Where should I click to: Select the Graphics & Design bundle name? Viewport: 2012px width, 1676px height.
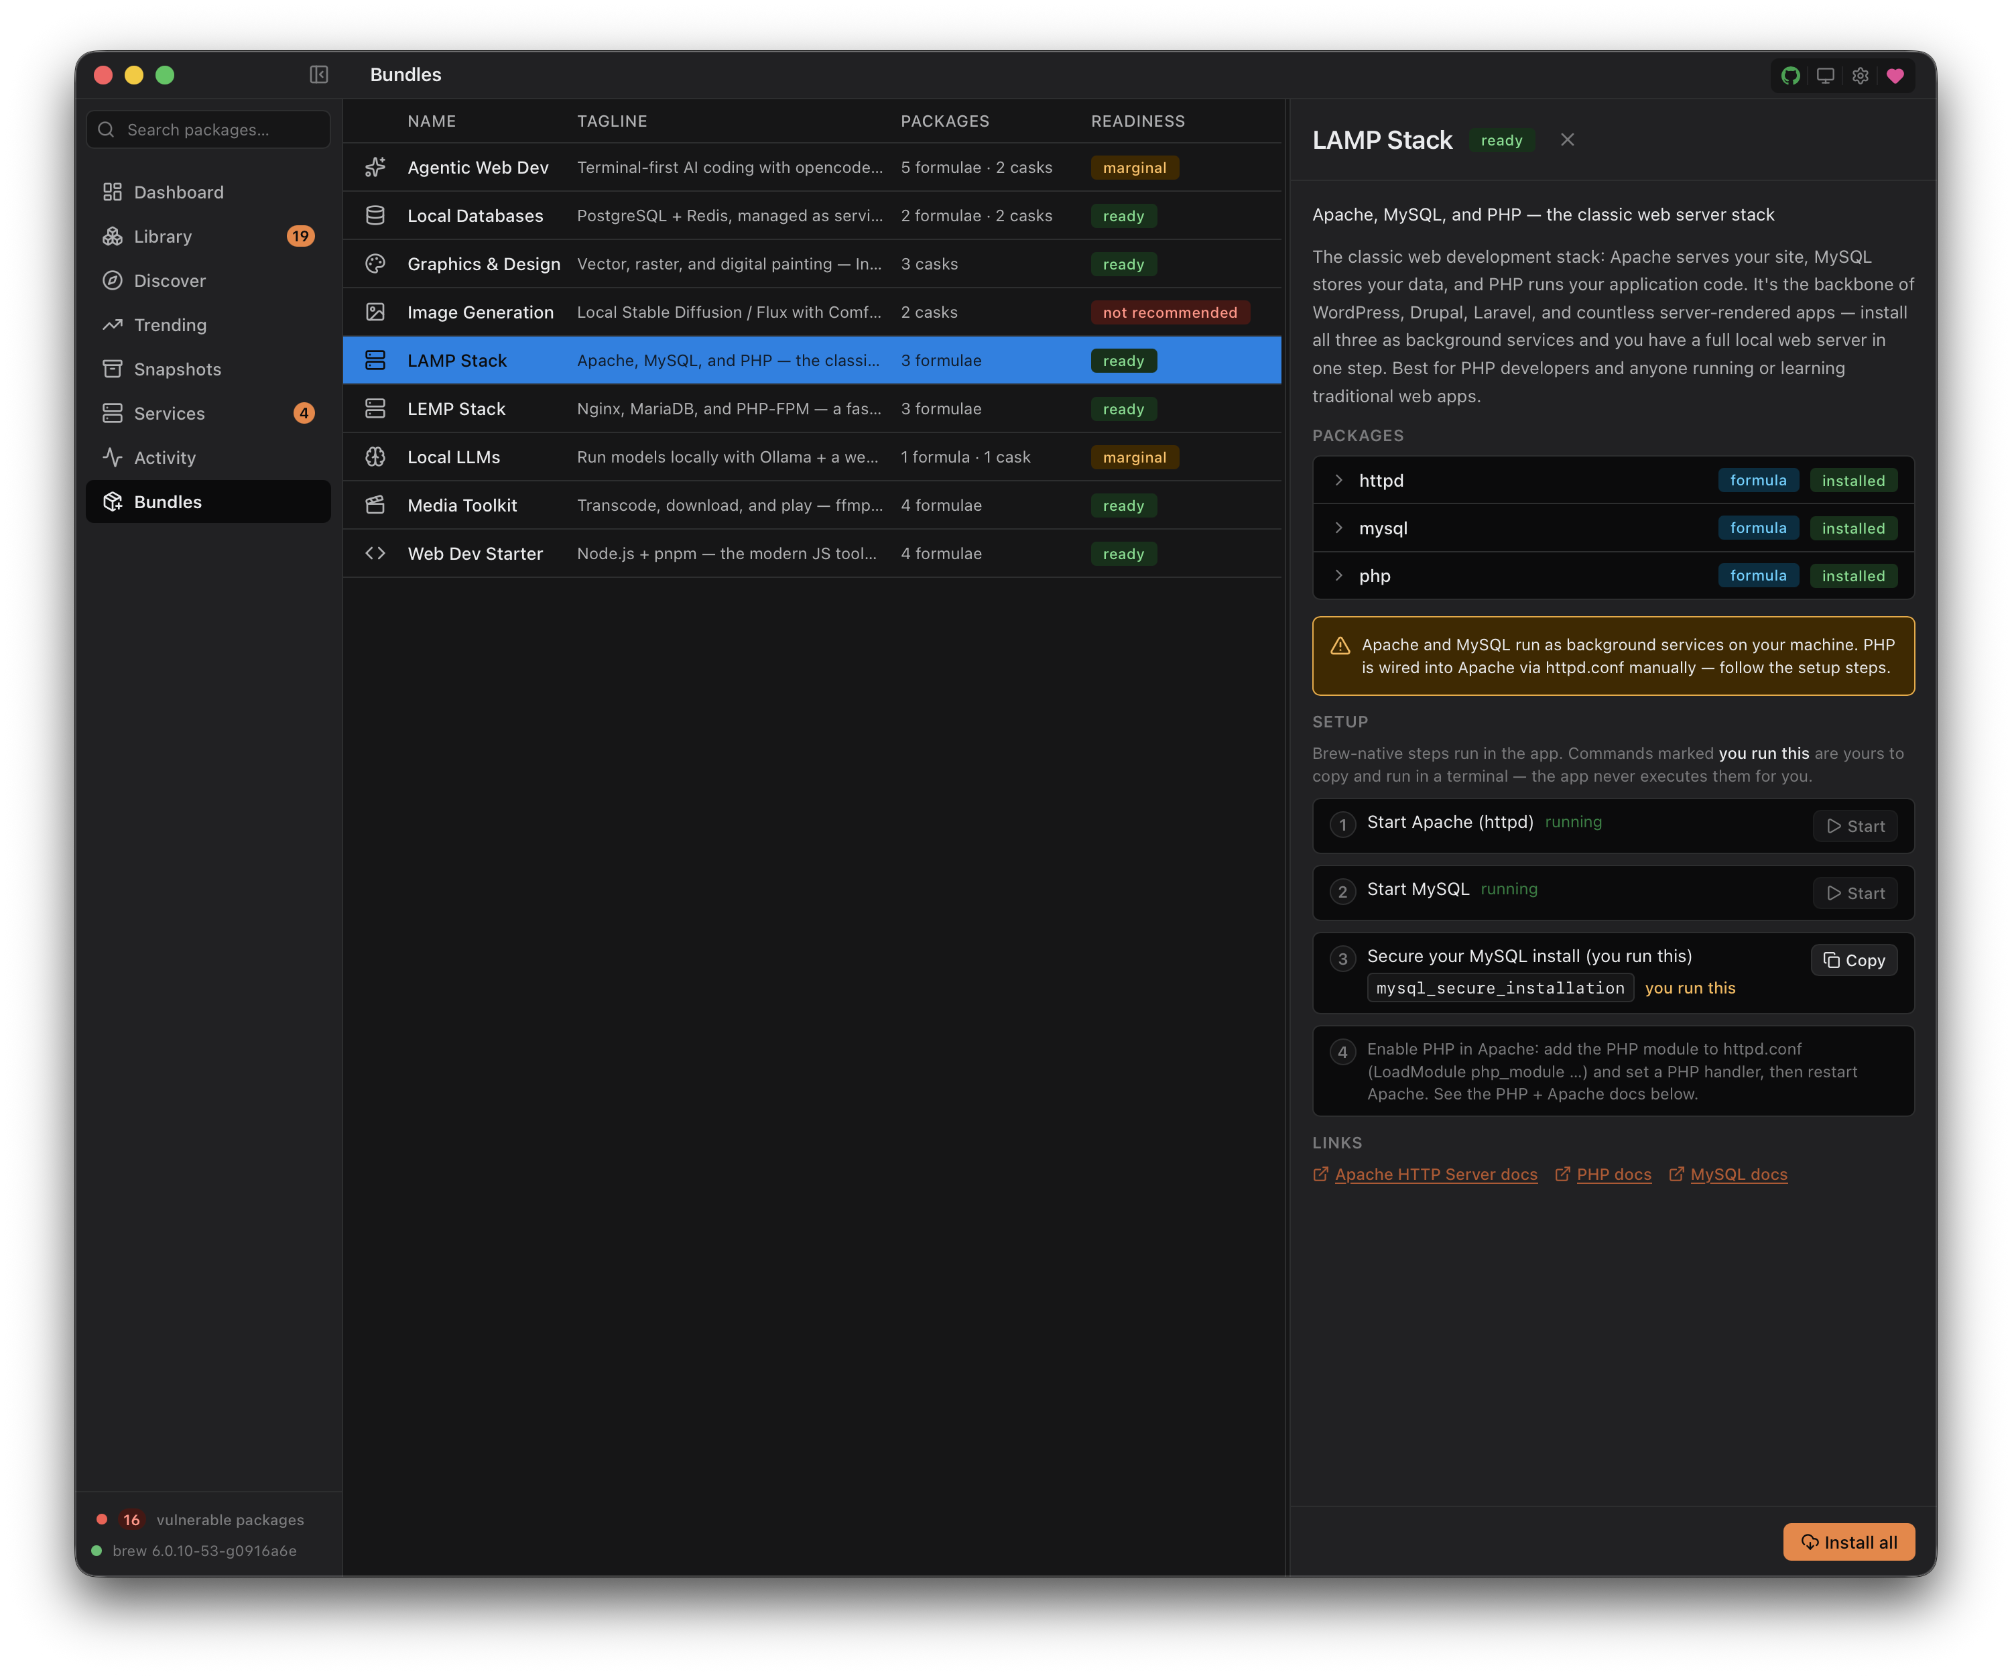484,263
